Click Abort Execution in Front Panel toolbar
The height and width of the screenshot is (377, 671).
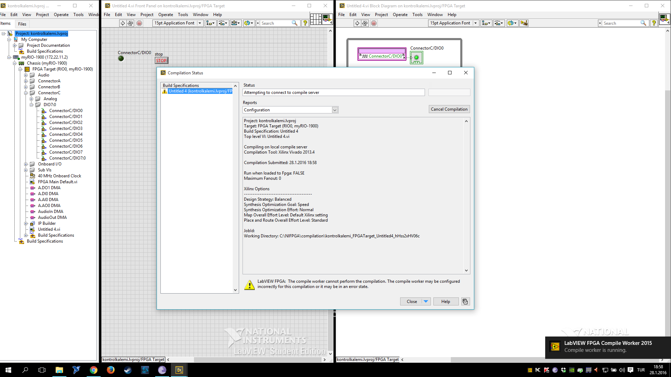point(139,23)
